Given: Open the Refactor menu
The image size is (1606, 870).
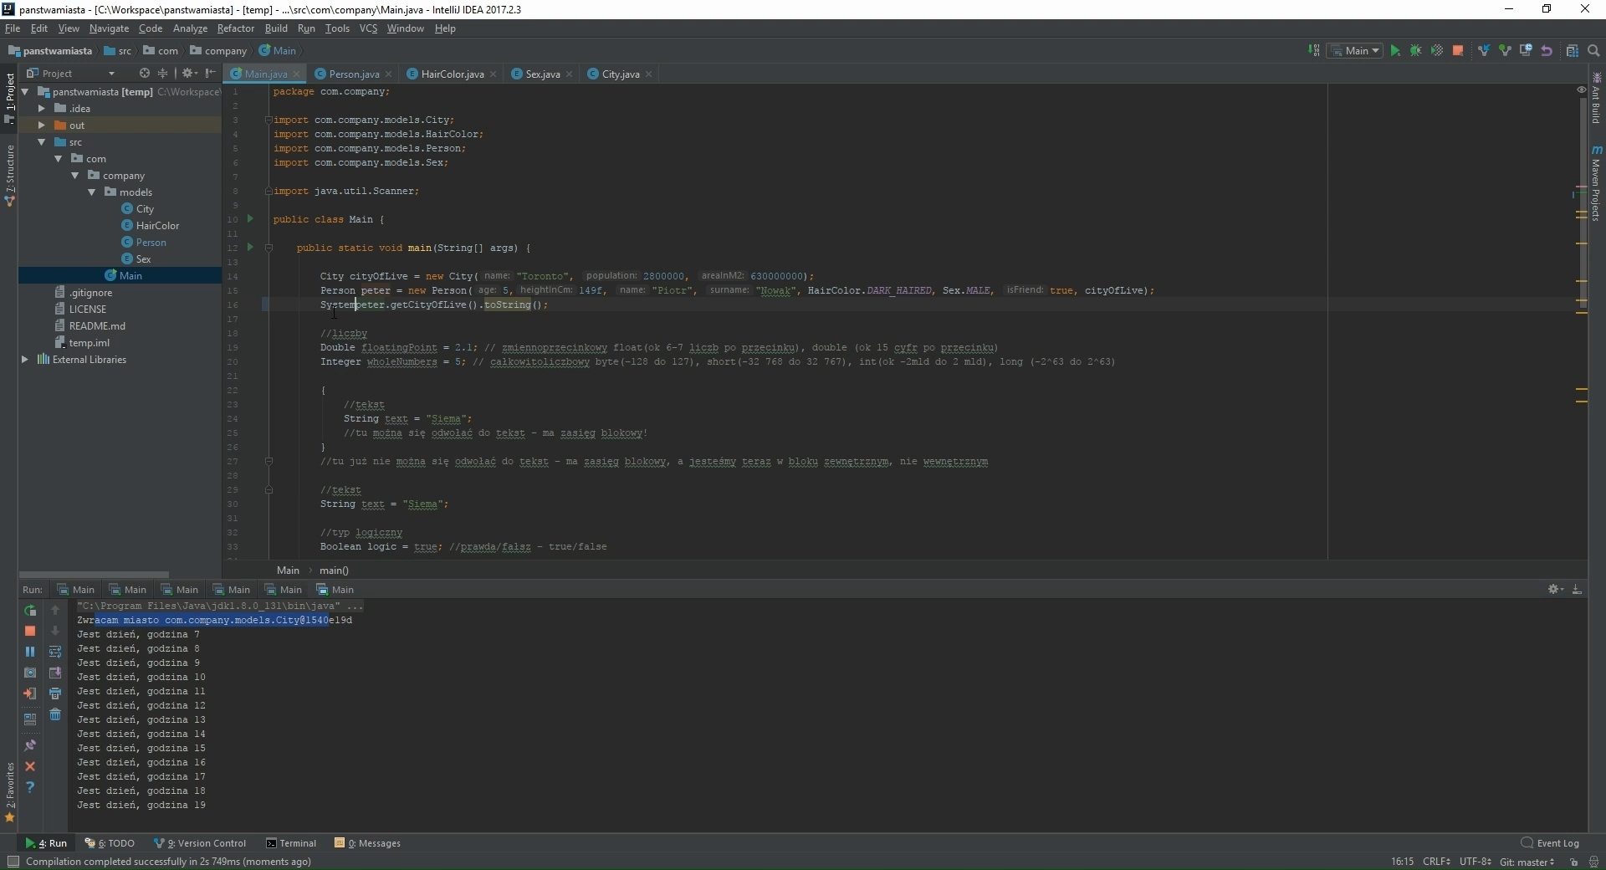Looking at the screenshot, I should click(235, 28).
